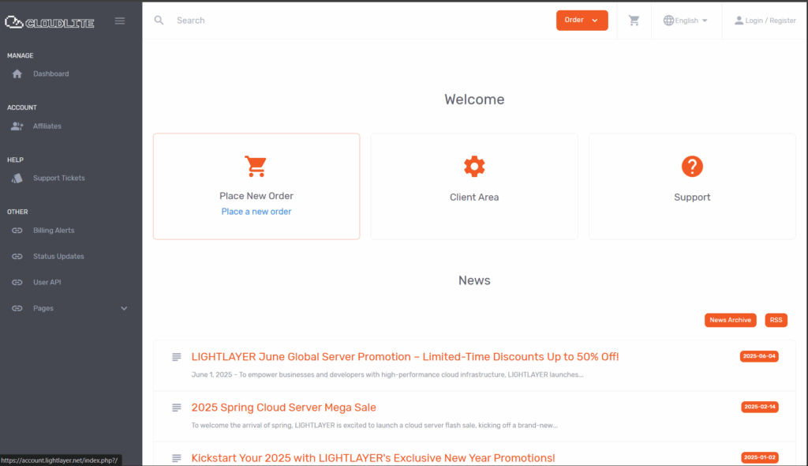Open the News Archive button
Viewport: 808px width, 466px height.
pos(730,320)
